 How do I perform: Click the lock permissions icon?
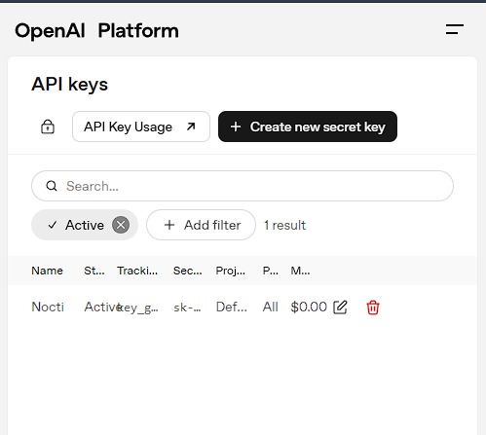pyautogui.click(x=48, y=127)
